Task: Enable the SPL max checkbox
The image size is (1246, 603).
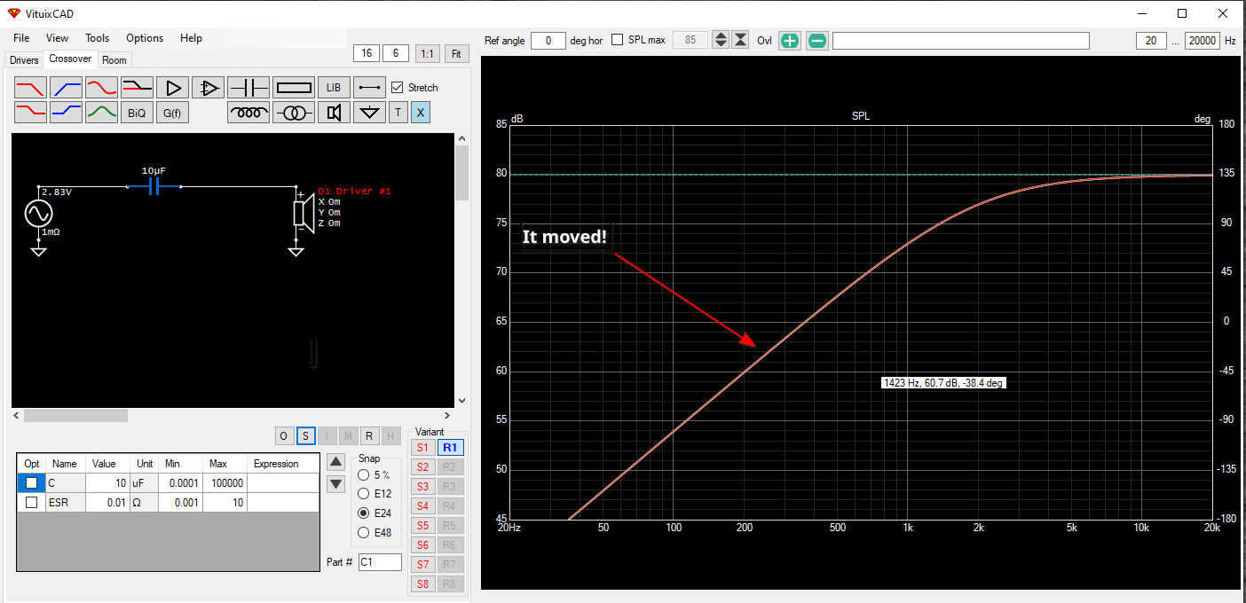Action: coord(618,41)
